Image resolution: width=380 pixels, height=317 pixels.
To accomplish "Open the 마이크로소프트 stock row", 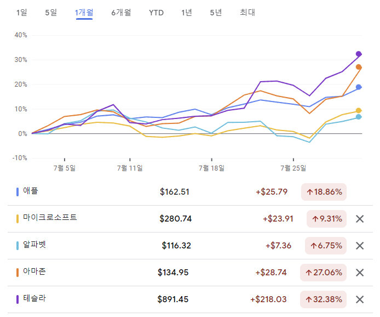I will click(x=190, y=219).
